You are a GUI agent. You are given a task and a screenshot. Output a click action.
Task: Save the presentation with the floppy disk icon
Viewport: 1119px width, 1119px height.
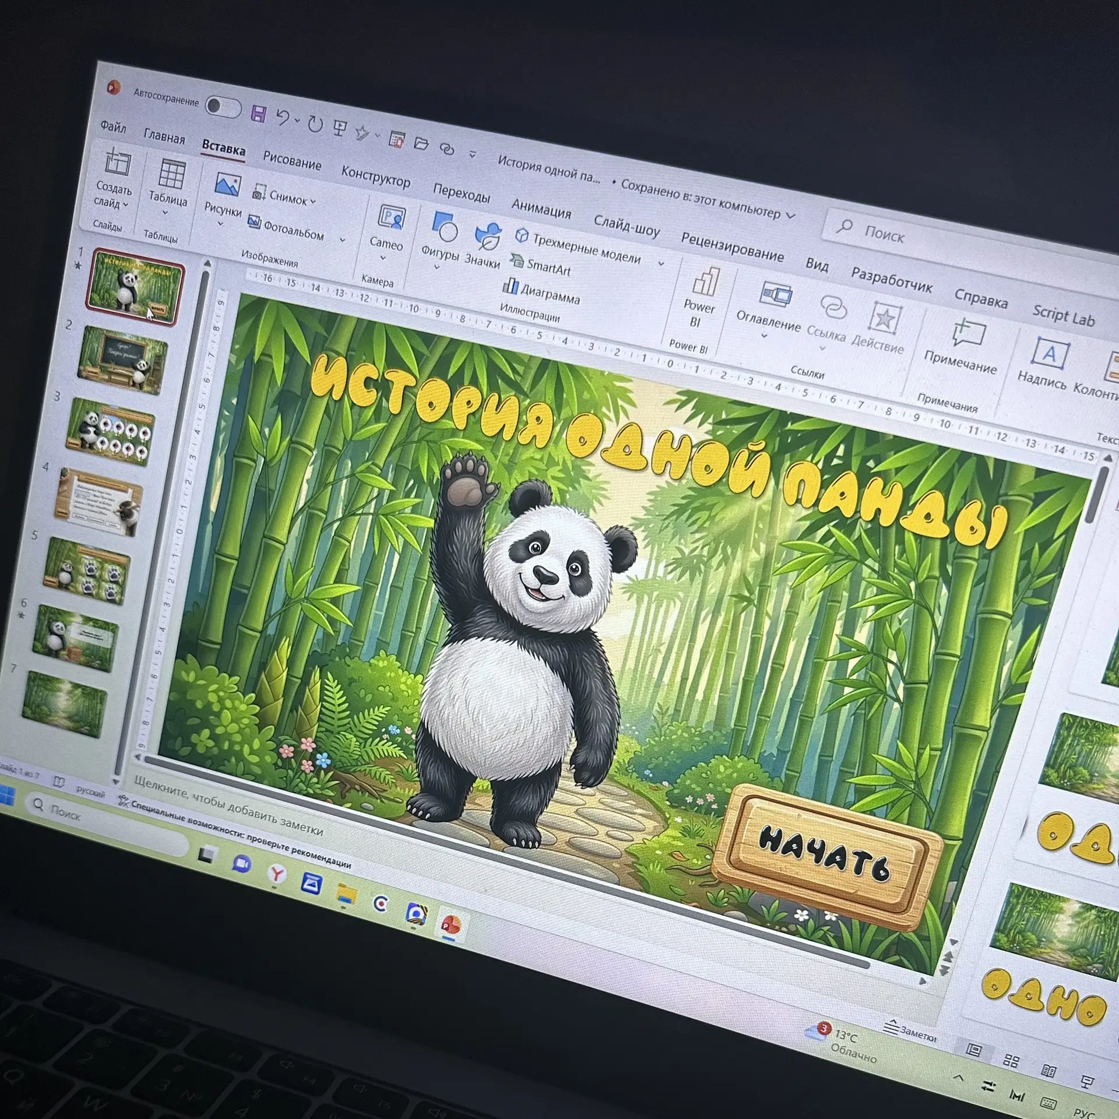259,113
